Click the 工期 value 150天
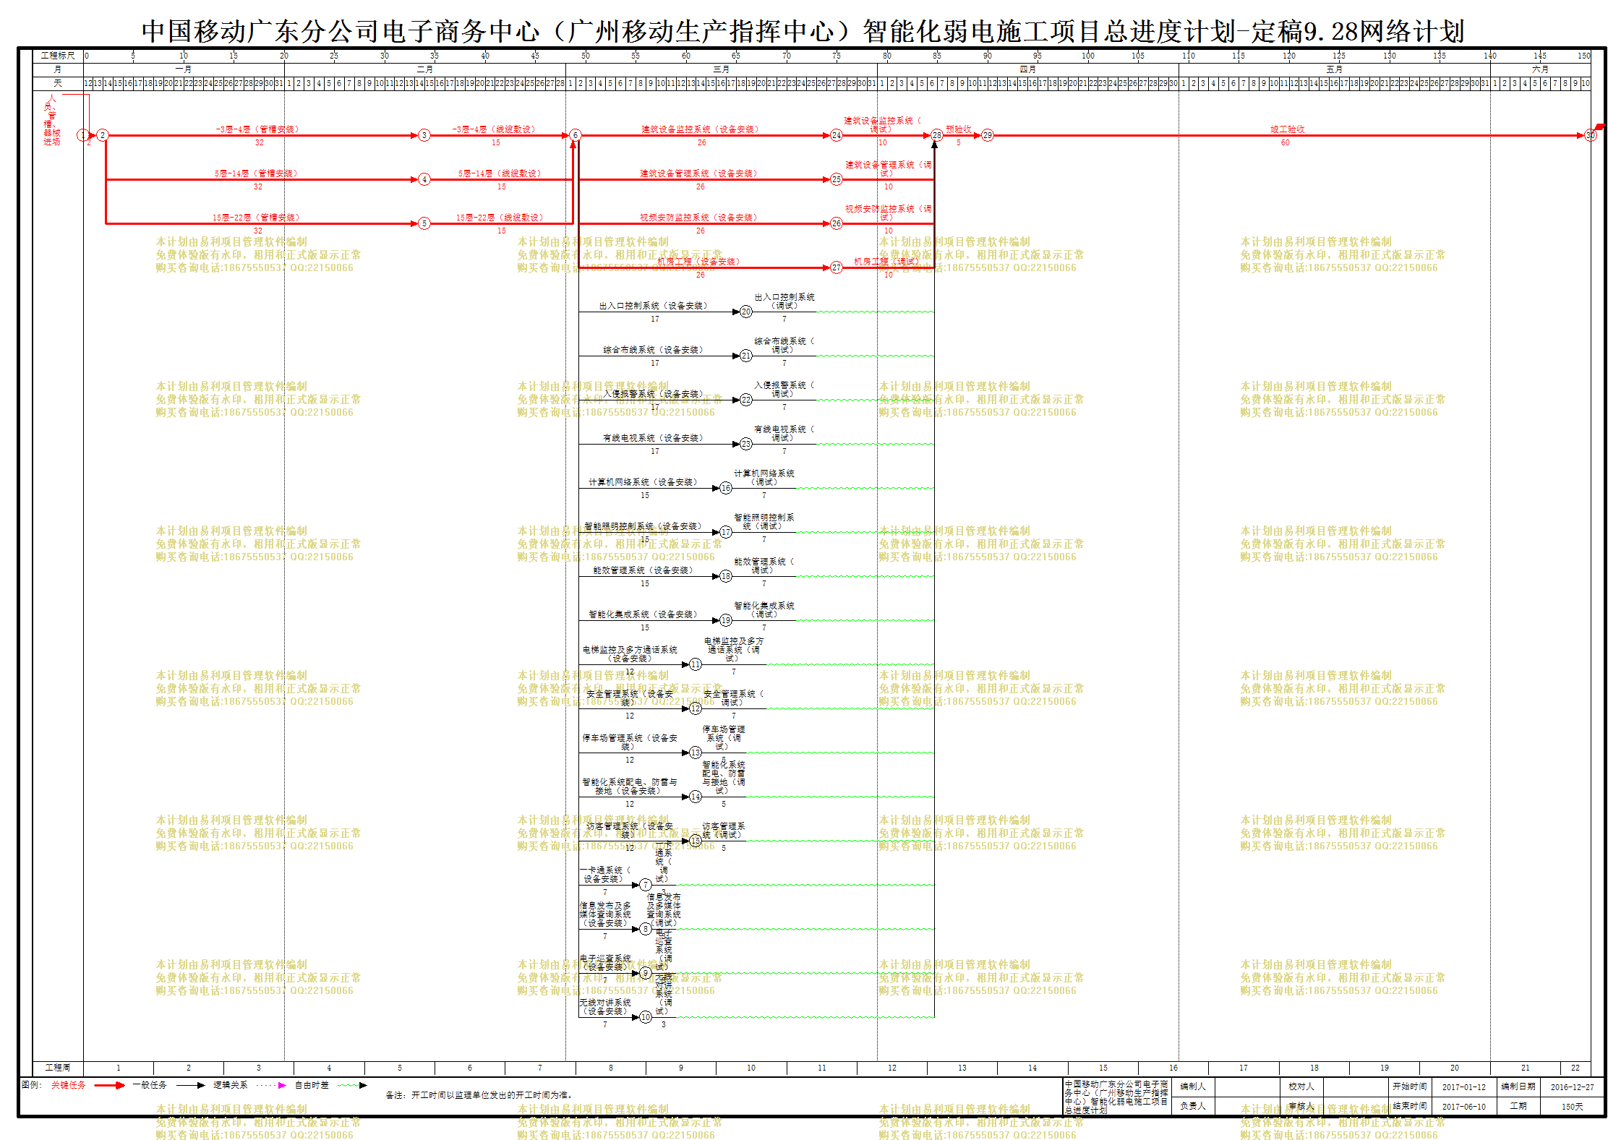The height and width of the screenshot is (1140, 1608). coord(1573,1107)
